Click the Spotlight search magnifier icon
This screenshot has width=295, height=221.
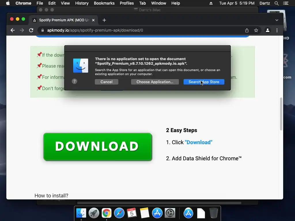click(x=276, y=3)
